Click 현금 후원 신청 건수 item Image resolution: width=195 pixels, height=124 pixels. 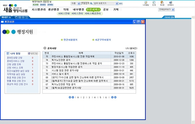(16, 77)
